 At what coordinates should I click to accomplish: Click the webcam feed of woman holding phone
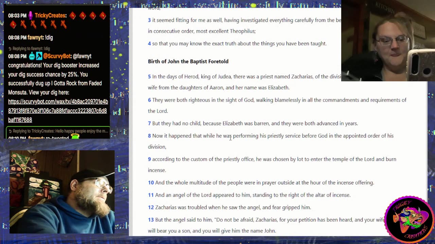(388, 41)
